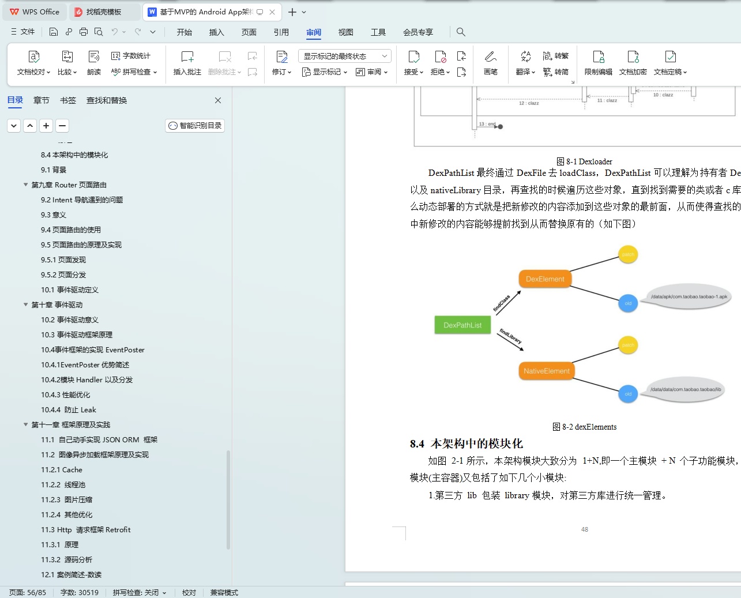The height and width of the screenshot is (598, 741).
Task: Click the outline panel vertical scrollbar
Action: [228, 499]
